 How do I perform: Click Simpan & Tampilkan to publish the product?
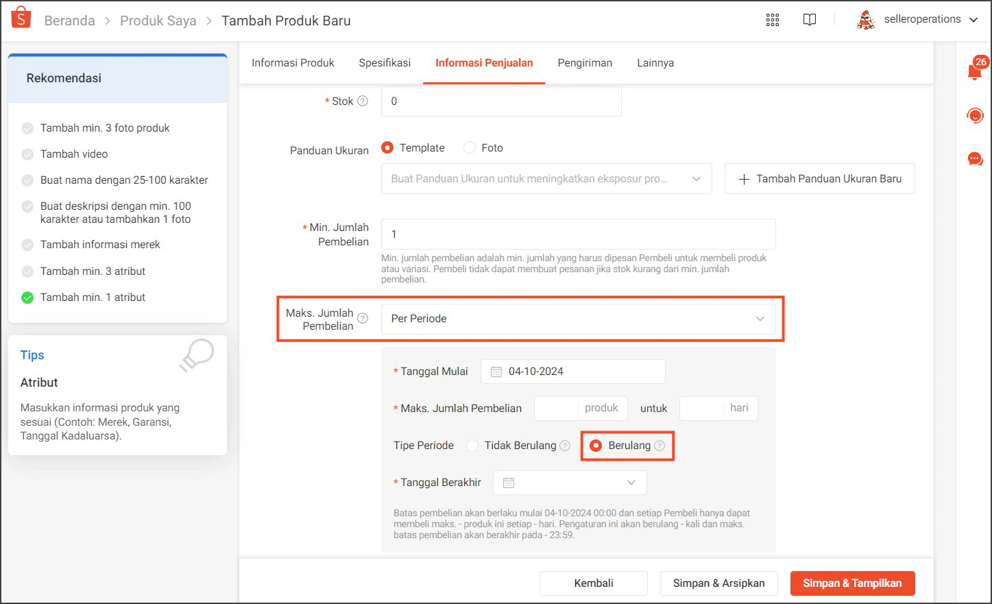[x=852, y=583]
